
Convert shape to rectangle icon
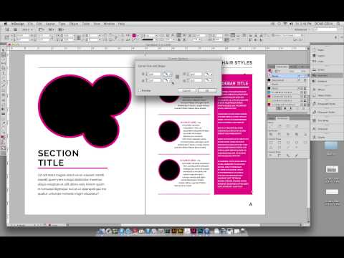pos(271,143)
